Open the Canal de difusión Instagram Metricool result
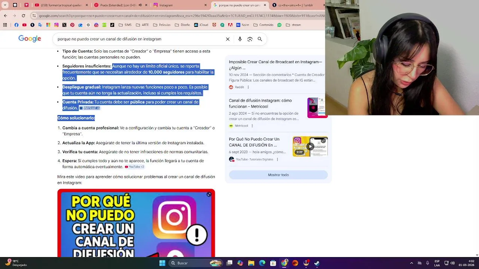 [260, 103]
